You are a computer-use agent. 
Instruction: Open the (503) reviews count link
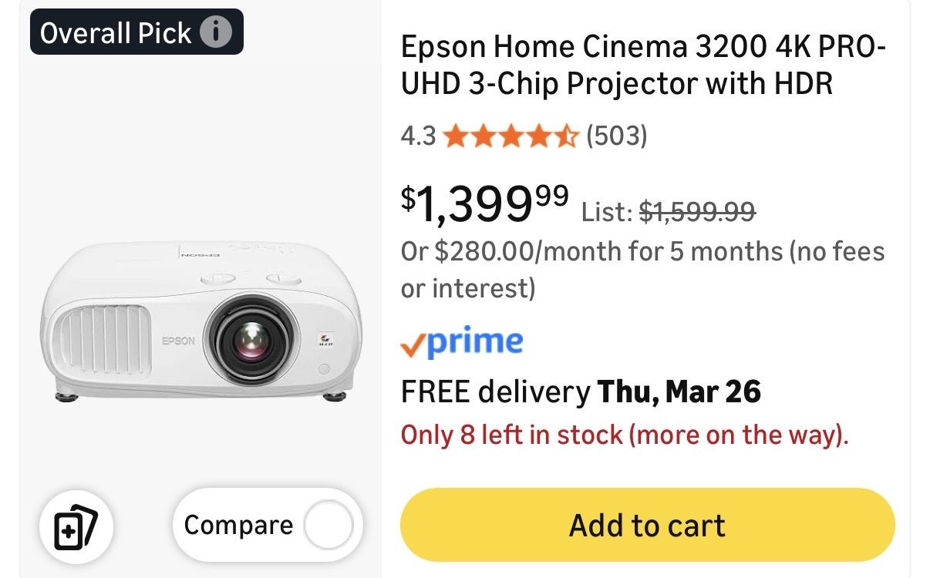(x=617, y=136)
